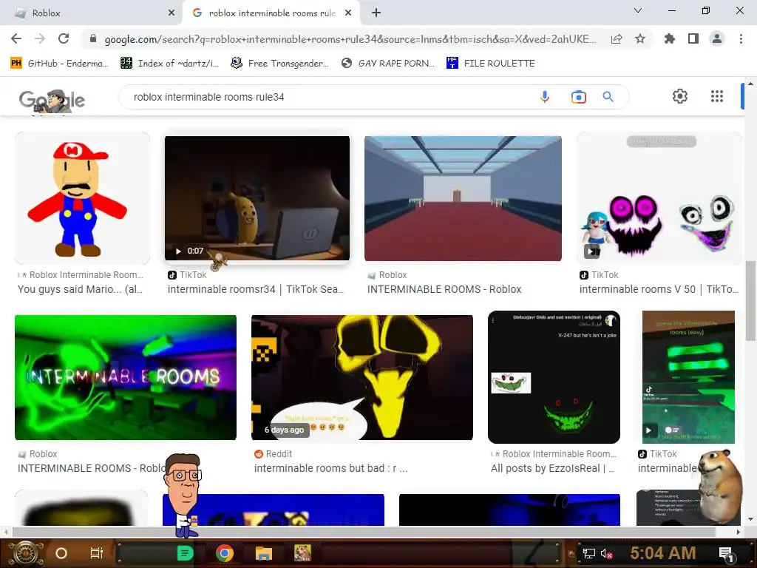Image resolution: width=757 pixels, height=568 pixels.
Task: Share this page using the share icon
Action: [617, 39]
